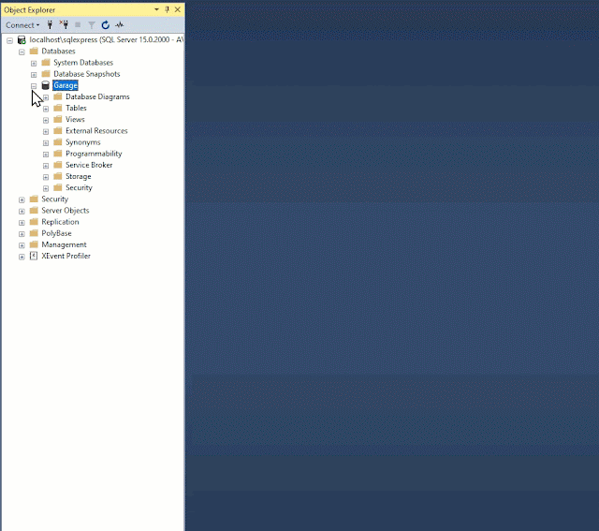Expand the Tables folder under Garage
The image size is (599, 531).
pyautogui.click(x=46, y=109)
